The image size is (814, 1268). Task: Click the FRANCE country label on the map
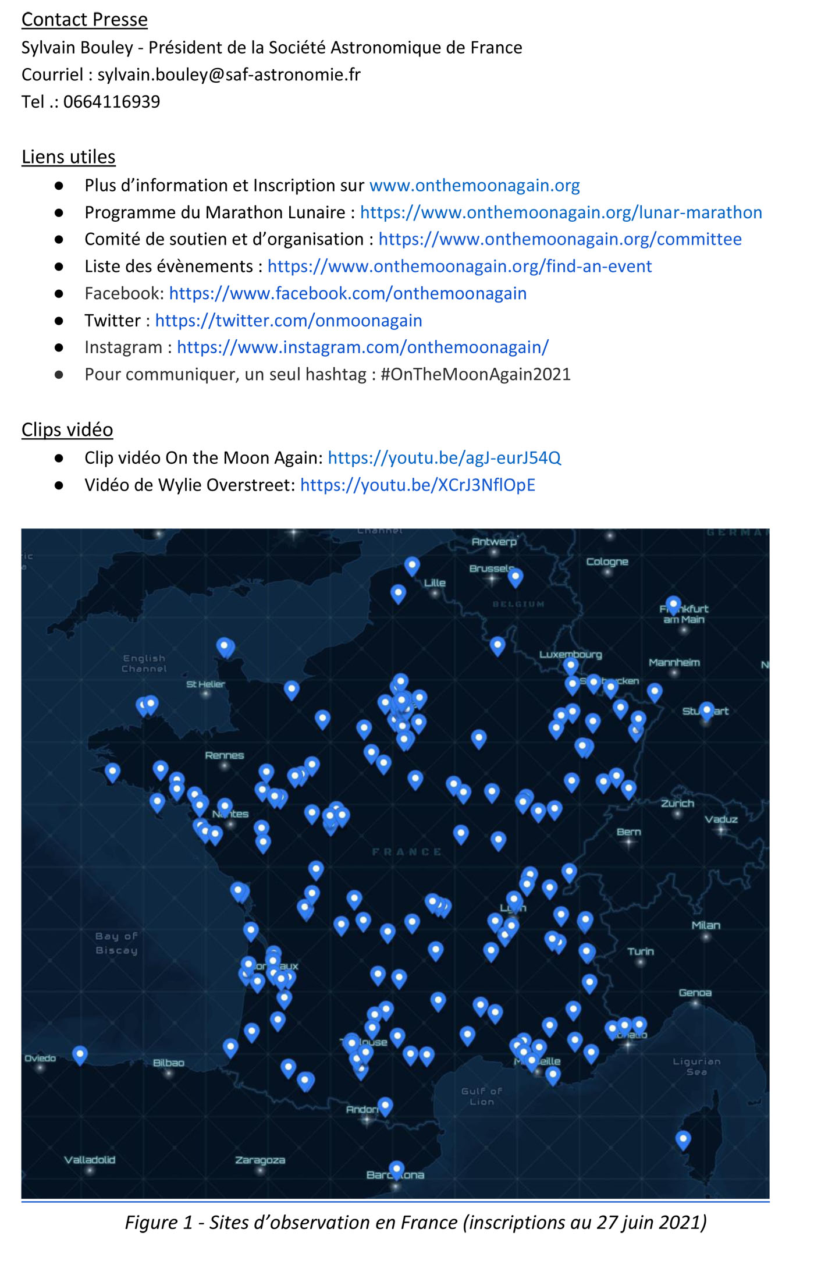point(407,852)
